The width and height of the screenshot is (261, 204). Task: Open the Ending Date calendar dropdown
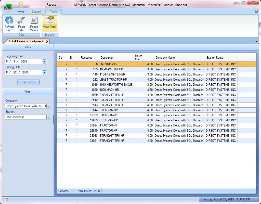(44, 72)
